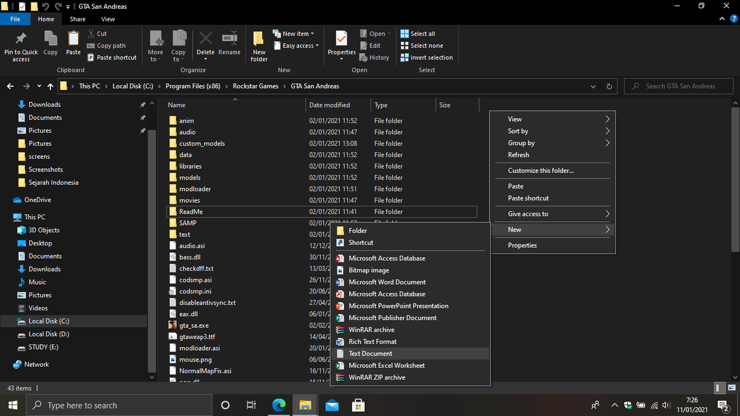This screenshot has width=740, height=416.
Task: Open Mail app from taskbar
Action: (x=332, y=405)
